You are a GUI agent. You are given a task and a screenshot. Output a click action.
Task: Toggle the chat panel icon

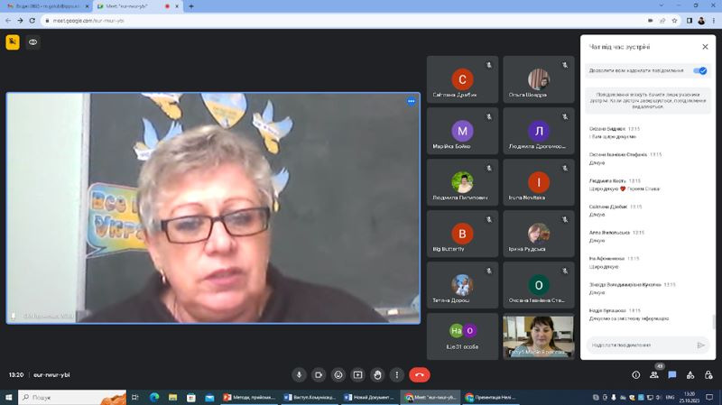click(672, 375)
